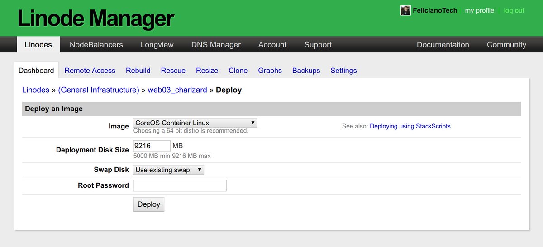This screenshot has height=247, width=543.
Task: Click the Deployment Disk Size label
Action: (x=92, y=150)
